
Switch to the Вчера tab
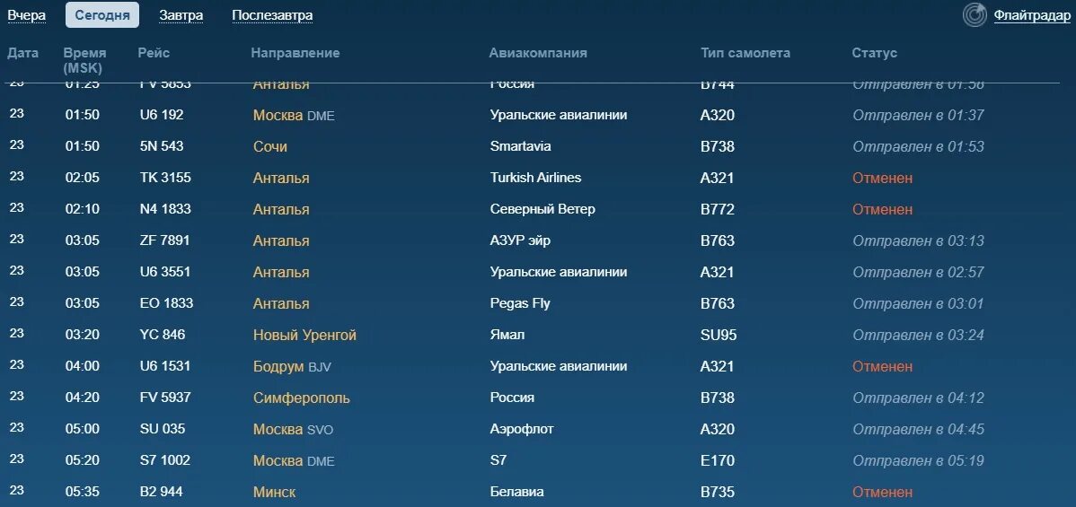[x=27, y=15]
